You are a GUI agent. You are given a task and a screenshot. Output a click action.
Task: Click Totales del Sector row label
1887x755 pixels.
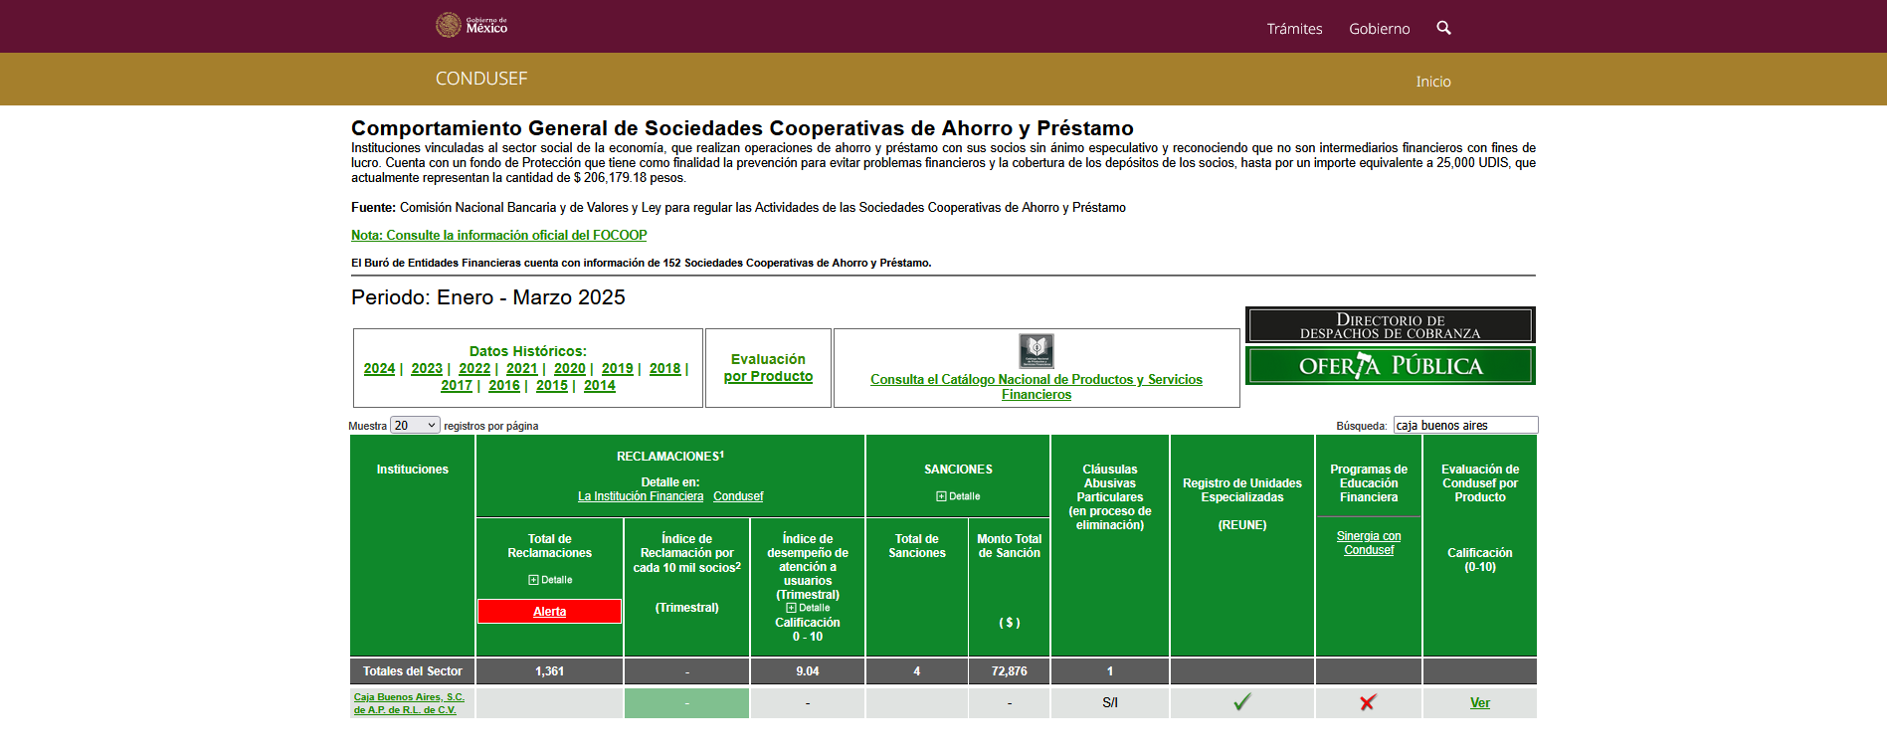[x=412, y=671]
